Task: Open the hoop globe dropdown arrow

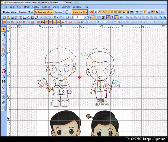Action: pyautogui.click(x=70, y=12)
